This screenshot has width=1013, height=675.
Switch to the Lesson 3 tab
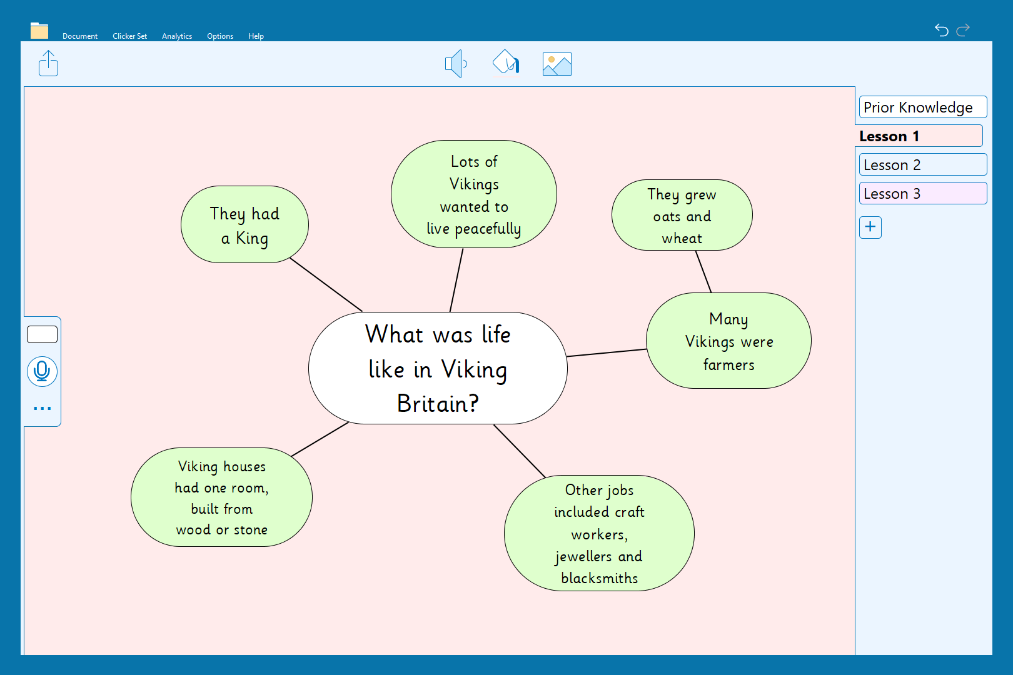922,194
